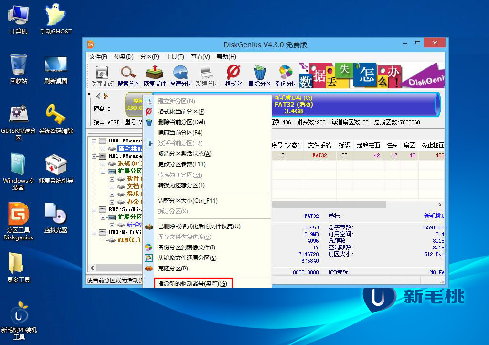Collapse the HD1 扩展分区 node
The height and width of the screenshot is (345, 489).
(x=103, y=171)
